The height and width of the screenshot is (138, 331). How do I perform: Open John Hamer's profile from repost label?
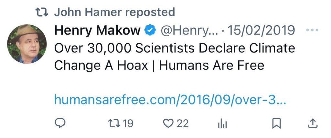[x=87, y=13]
